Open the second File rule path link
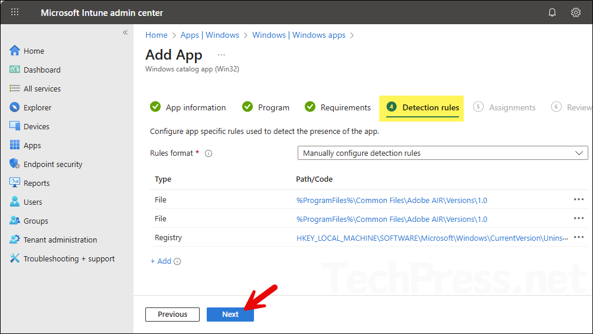Image resolution: width=593 pixels, height=334 pixels. (392, 219)
